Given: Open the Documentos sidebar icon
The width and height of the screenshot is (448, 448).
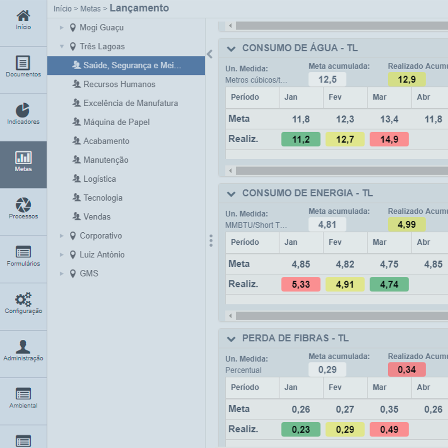Looking at the screenshot, I should 23,63.
